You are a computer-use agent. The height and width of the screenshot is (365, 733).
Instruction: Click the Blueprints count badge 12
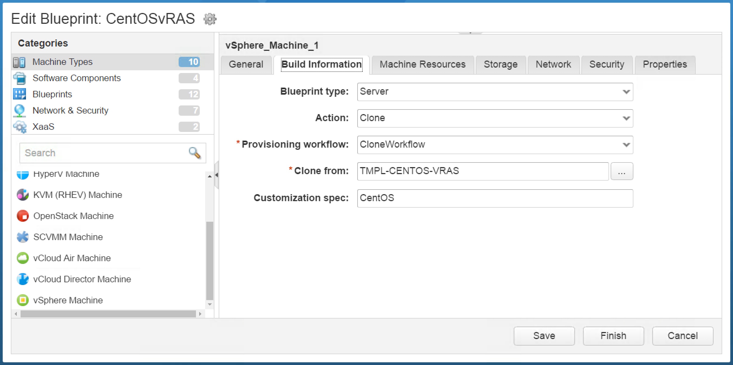(189, 94)
